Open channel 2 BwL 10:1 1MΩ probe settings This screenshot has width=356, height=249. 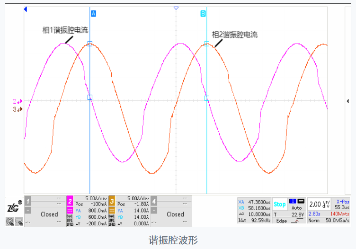click(x=70, y=220)
